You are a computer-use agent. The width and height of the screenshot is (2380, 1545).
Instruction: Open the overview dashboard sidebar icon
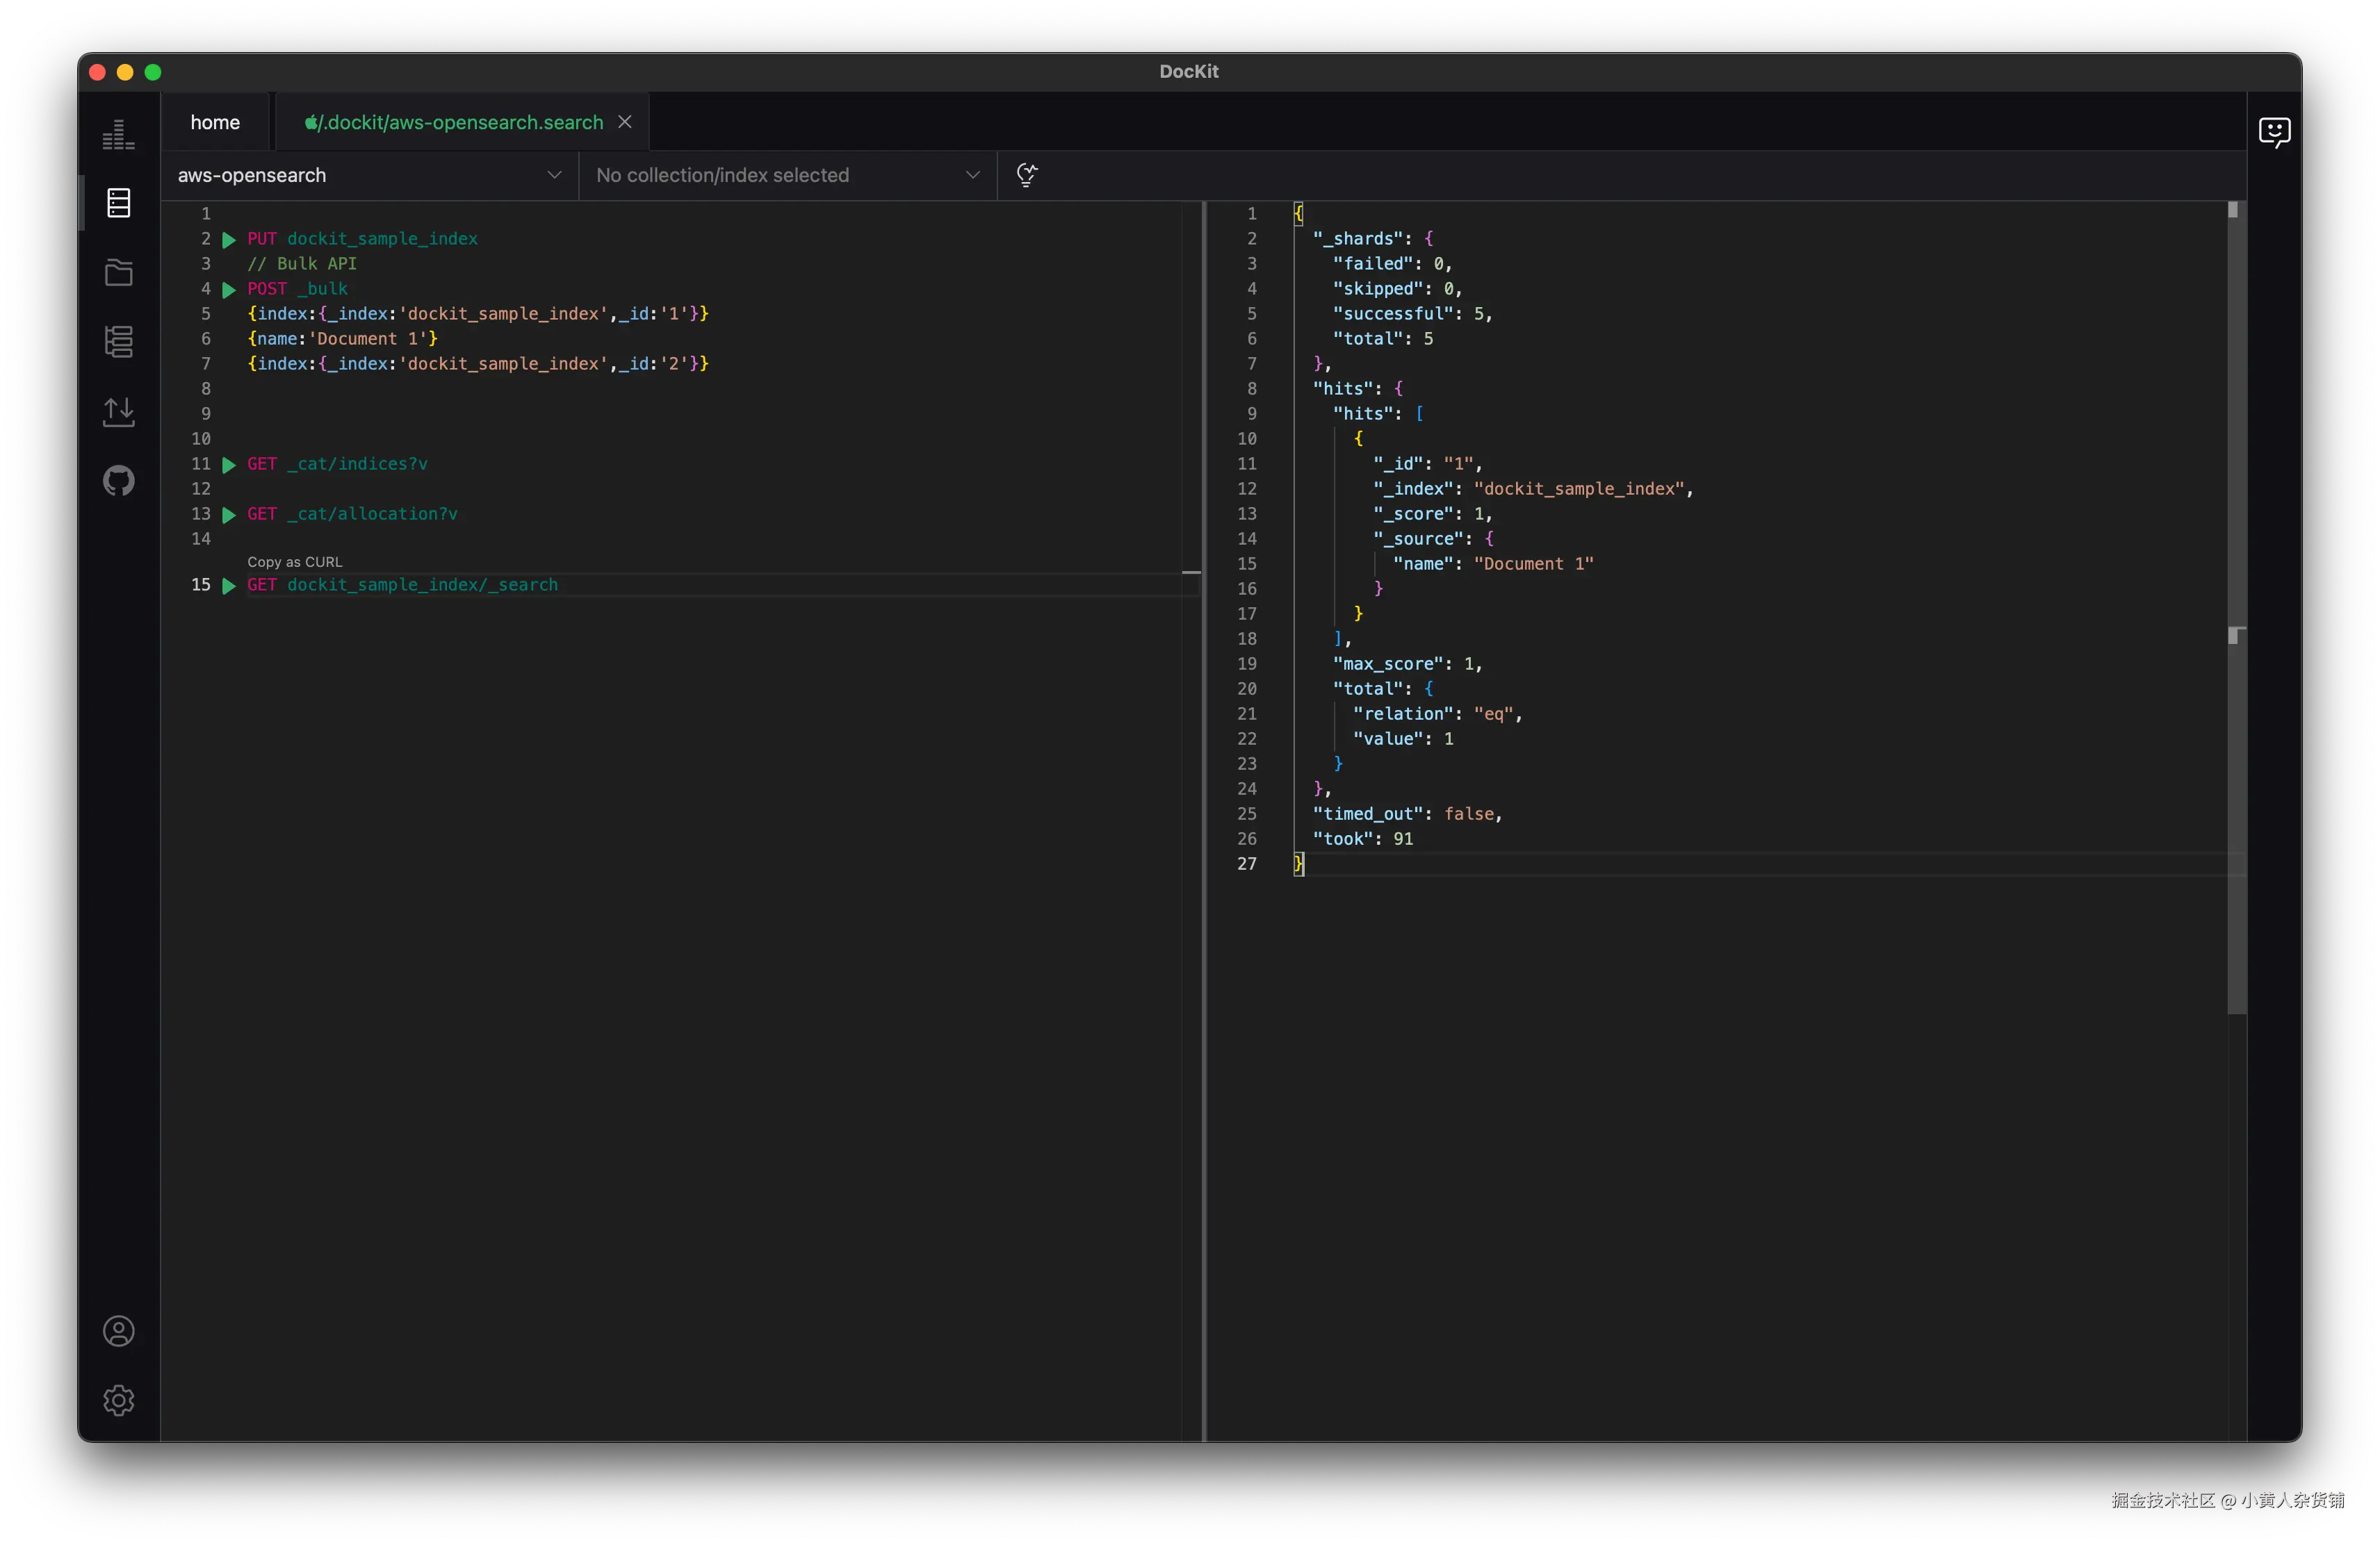tap(118, 134)
